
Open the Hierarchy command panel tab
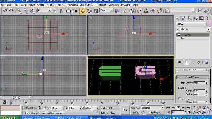coord(189,18)
